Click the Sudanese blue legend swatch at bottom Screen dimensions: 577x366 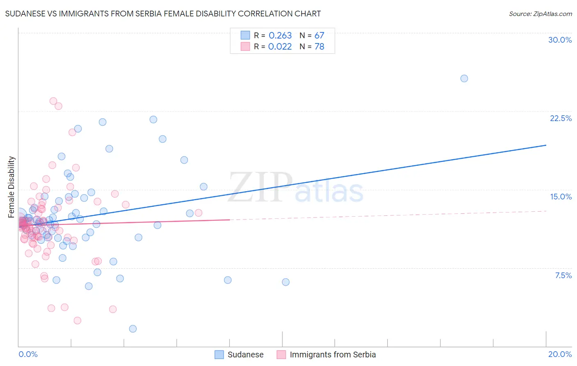click(220, 355)
